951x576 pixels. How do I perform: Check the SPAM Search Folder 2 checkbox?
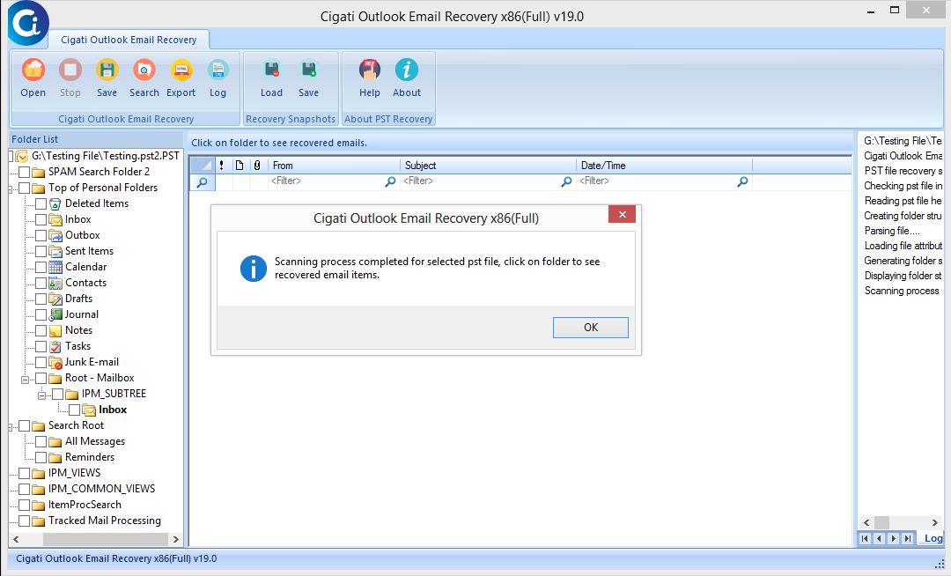[25, 173]
